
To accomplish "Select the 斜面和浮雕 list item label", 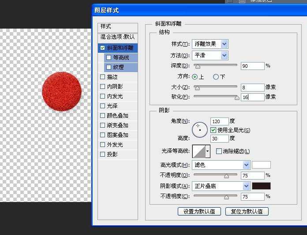I will click(120, 48).
